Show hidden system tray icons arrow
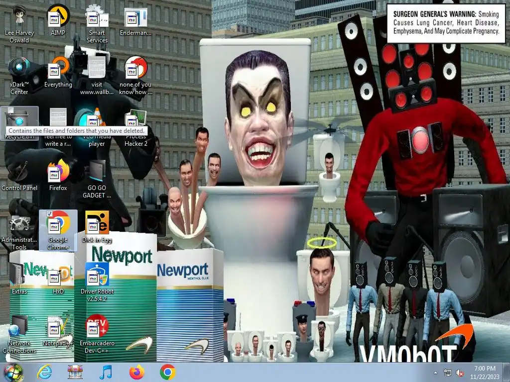510x382 pixels. point(435,373)
